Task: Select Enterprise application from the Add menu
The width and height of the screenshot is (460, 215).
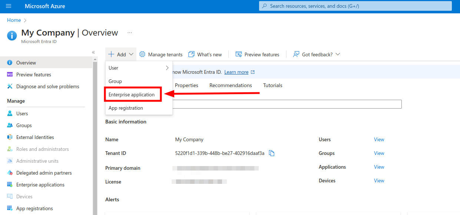Action: pyautogui.click(x=132, y=95)
